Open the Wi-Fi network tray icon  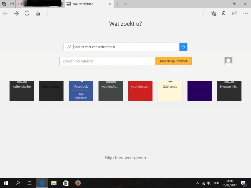tap(203, 183)
